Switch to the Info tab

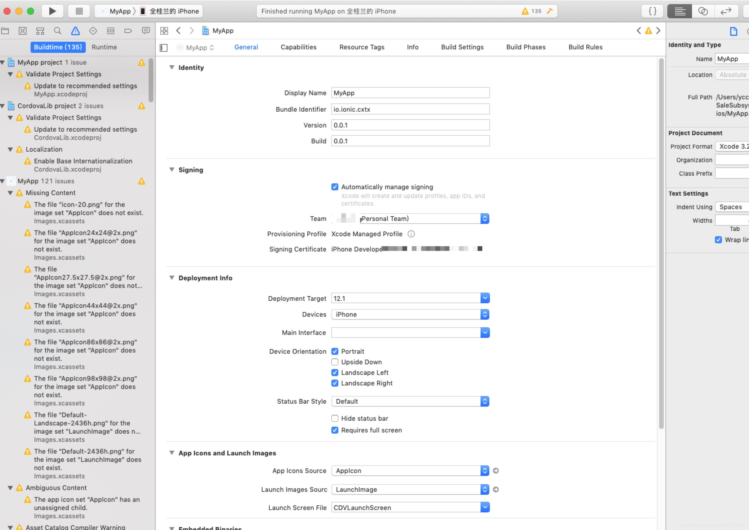pyautogui.click(x=413, y=47)
